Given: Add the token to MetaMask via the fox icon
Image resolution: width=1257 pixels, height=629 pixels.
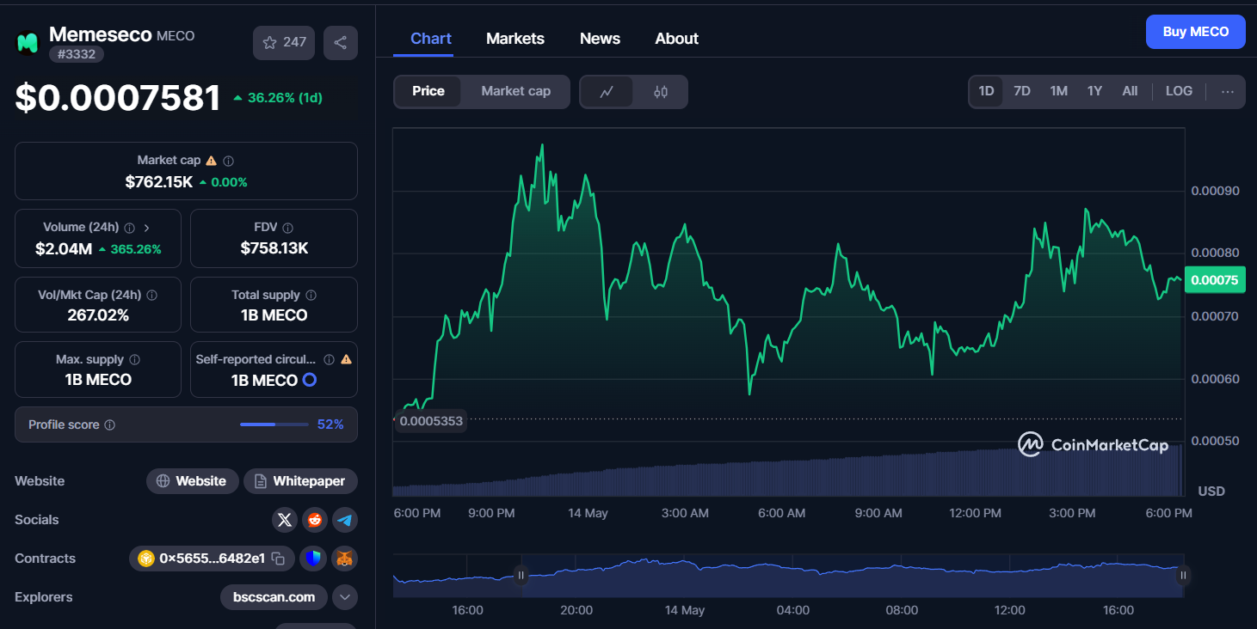Looking at the screenshot, I should coord(345,559).
